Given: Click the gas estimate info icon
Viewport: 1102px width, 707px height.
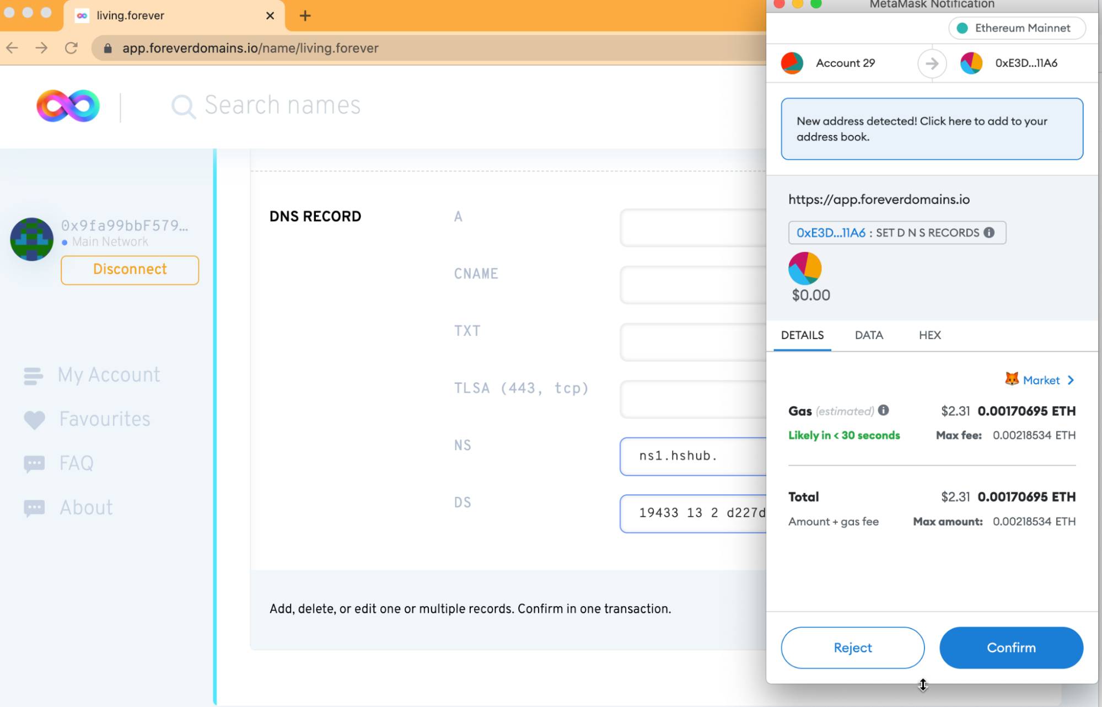Looking at the screenshot, I should (883, 410).
